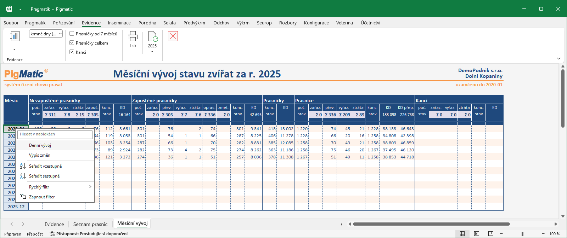Toggle the Kanci checkbox

pos(72,52)
